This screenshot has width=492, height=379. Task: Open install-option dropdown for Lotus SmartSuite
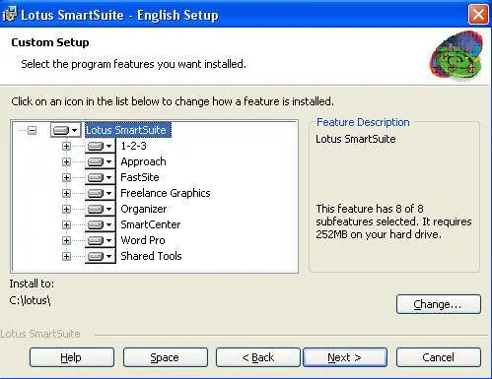tap(66, 130)
